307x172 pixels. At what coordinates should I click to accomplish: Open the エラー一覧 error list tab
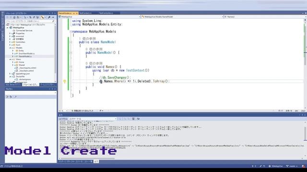(88, 161)
